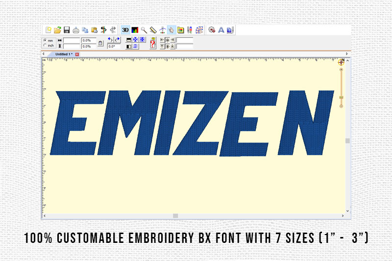Click the vertical scrollbar up arrow
The width and height of the screenshot is (392, 261).
coord(348,61)
